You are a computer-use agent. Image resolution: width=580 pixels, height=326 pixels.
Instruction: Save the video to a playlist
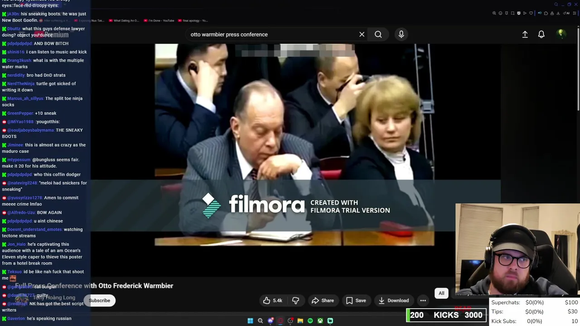pyautogui.click(x=356, y=300)
